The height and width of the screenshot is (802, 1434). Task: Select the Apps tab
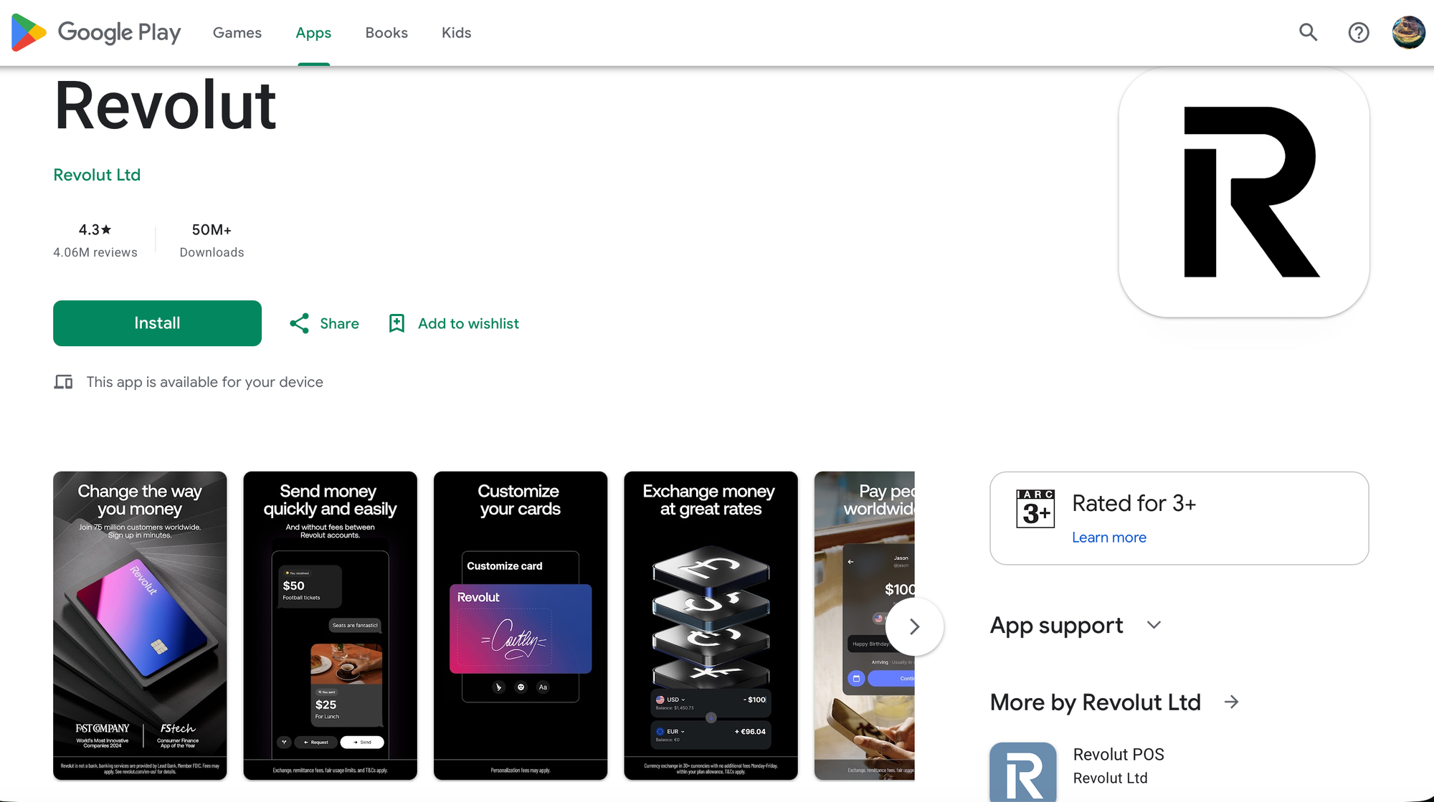[313, 33]
